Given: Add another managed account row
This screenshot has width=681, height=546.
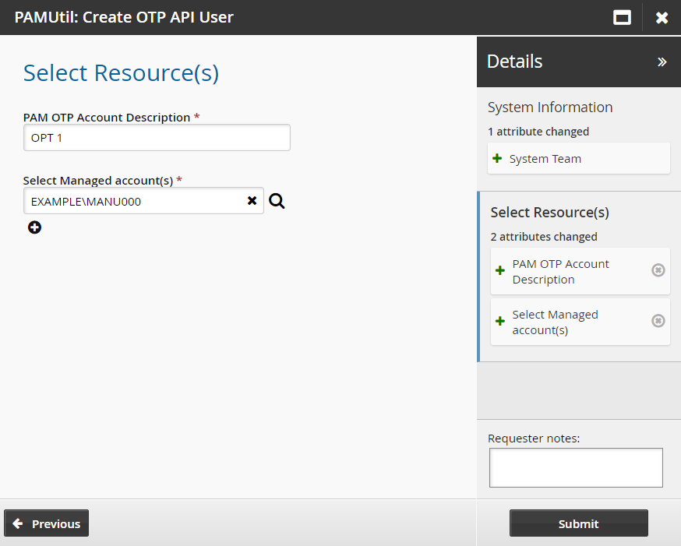Looking at the screenshot, I should pos(34,227).
